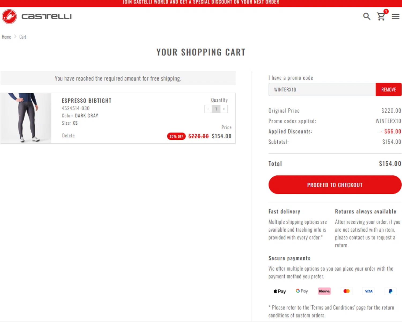Open the Espresso Bibtight product title
Image resolution: width=402 pixels, height=322 pixels.
(x=87, y=101)
